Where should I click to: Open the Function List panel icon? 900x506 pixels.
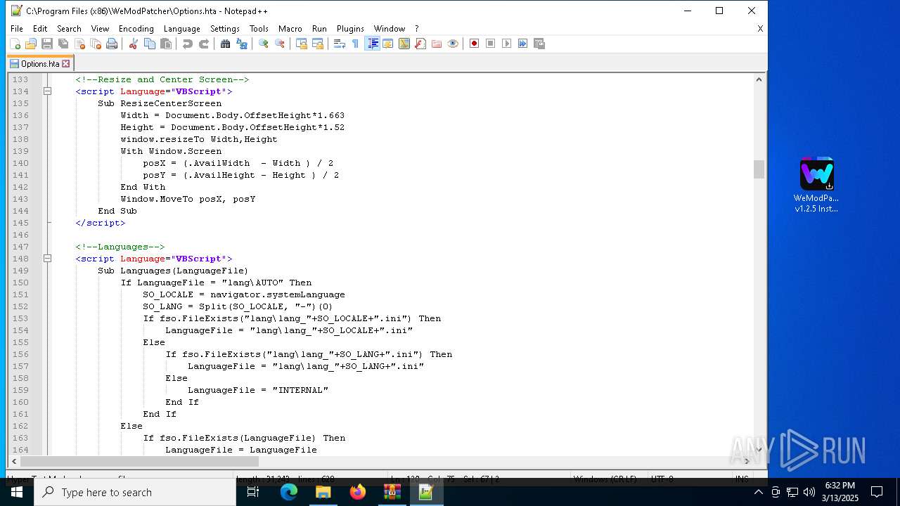coord(420,44)
